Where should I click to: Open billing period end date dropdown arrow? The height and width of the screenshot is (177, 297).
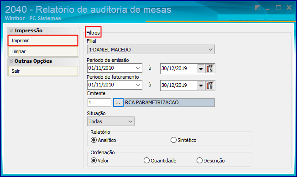(201, 86)
